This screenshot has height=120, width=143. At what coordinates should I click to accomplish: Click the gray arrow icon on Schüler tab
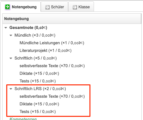[47, 7]
